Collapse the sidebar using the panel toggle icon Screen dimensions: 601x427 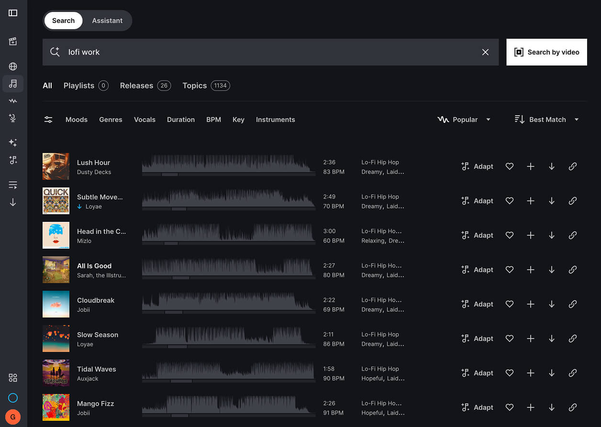point(12,13)
